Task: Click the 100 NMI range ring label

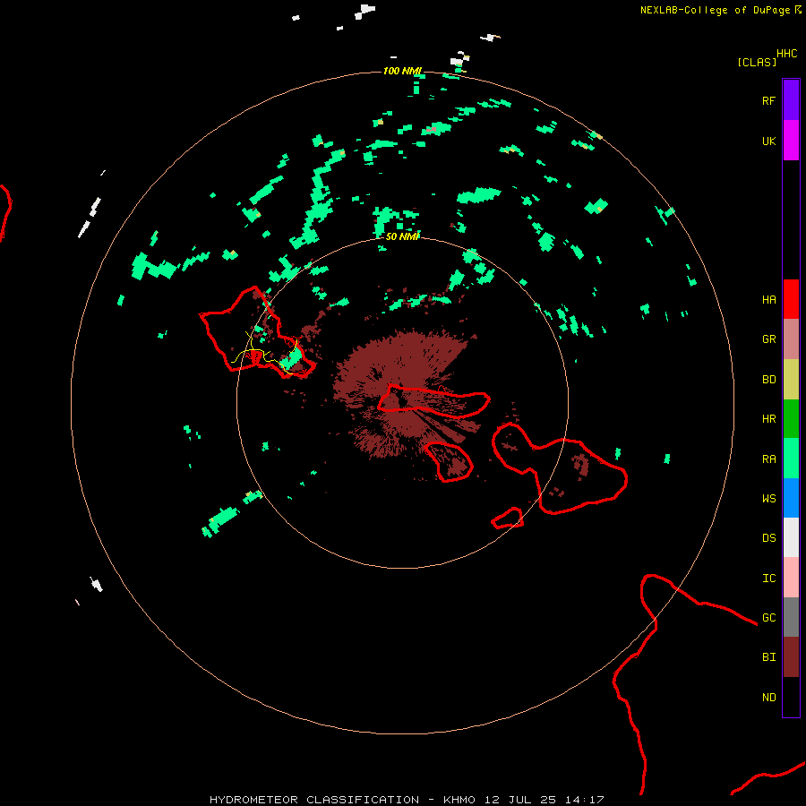Action: (x=402, y=71)
